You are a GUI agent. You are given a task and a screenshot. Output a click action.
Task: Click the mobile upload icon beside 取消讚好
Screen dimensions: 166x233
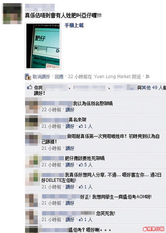pos(28,77)
